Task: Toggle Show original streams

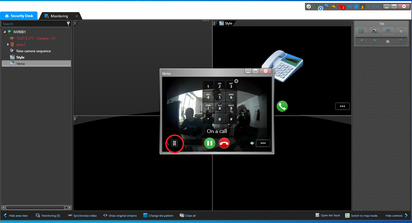Action: click(x=120, y=215)
